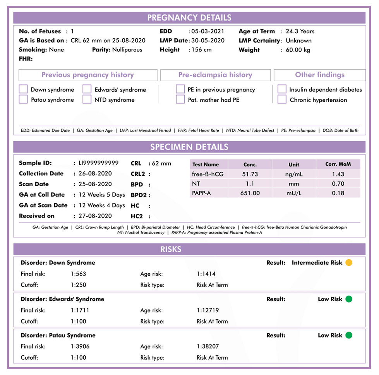The height and width of the screenshot is (375, 379).
Task: Check the Pat. mother had PE box
Action: (180, 99)
